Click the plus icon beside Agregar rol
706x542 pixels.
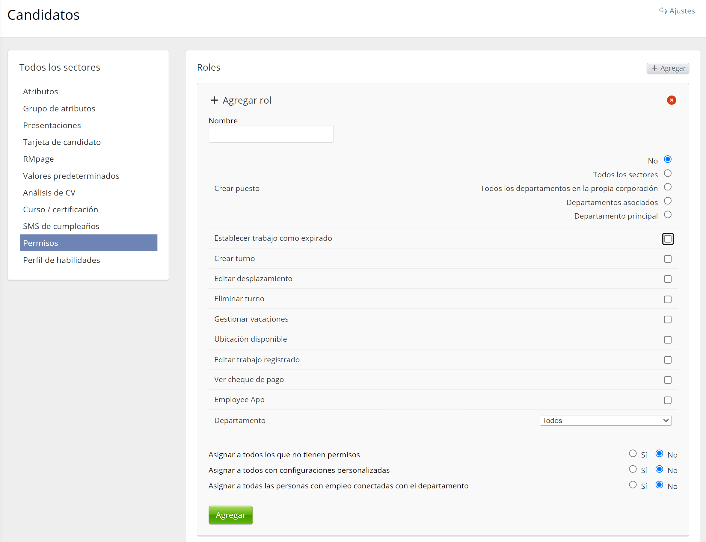click(214, 100)
